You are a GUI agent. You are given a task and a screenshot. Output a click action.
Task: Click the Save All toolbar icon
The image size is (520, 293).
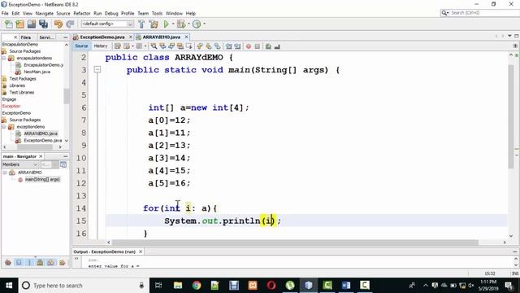tap(43, 24)
